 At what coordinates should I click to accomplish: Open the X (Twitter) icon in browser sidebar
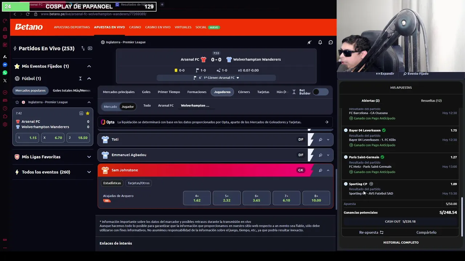tap(5, 80)
